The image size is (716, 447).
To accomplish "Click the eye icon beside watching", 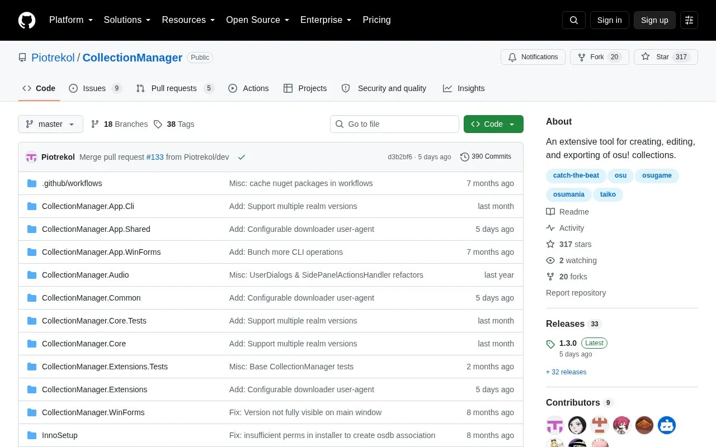I will [550, 260].
